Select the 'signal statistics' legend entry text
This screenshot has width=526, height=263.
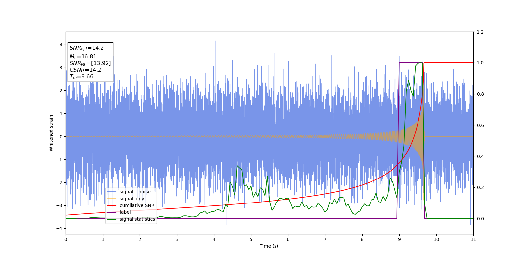click(x=137, y=219)
